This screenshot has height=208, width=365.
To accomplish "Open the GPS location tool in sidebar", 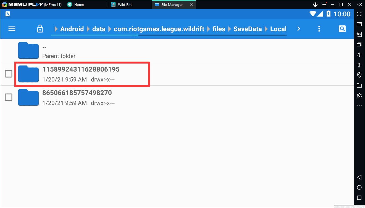I will 359,75.
